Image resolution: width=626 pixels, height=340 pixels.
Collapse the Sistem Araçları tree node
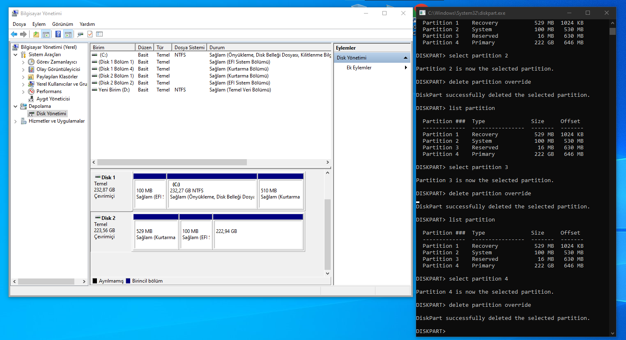point(16,55)
